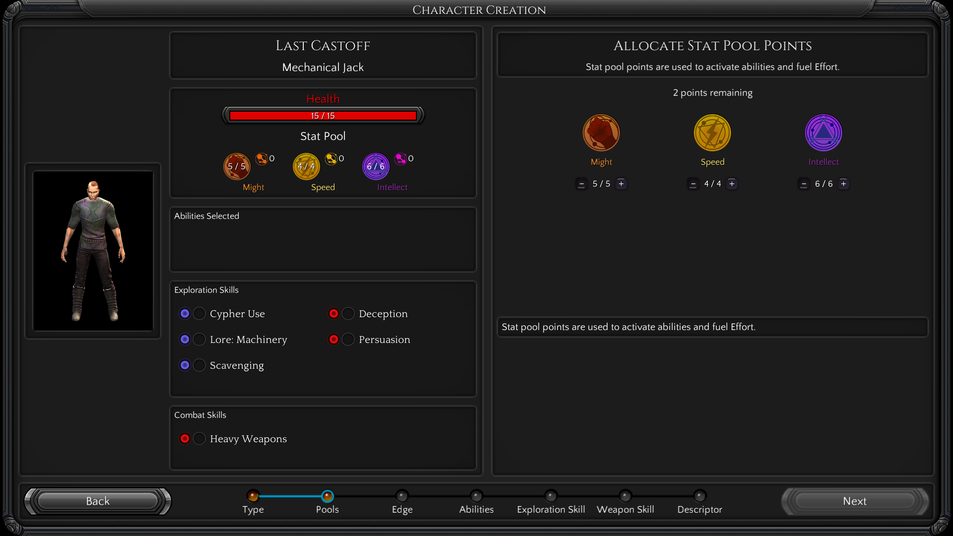This screenshot has width=953, height=536.
Task: Go to the Type step marker
Action: point(253,496)
